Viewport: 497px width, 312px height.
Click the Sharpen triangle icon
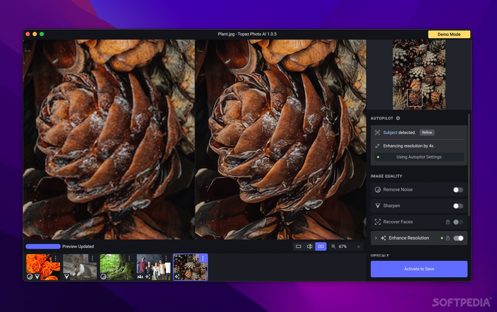[378, 206]
